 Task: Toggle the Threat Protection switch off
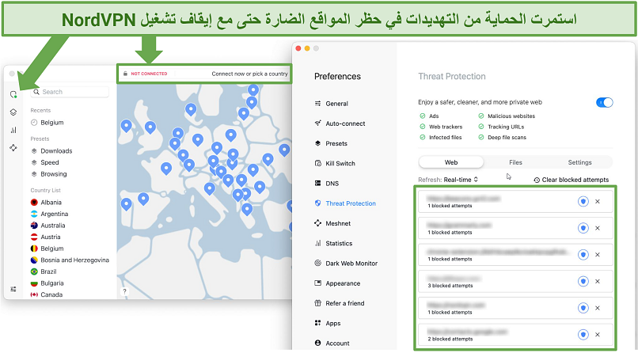[604, 102]
